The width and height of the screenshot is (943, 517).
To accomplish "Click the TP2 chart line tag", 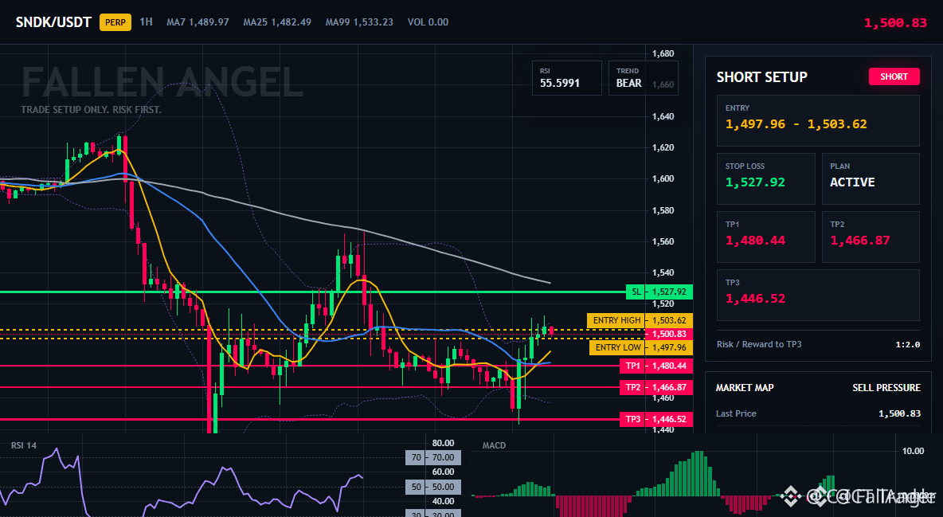I will point(656,387).
